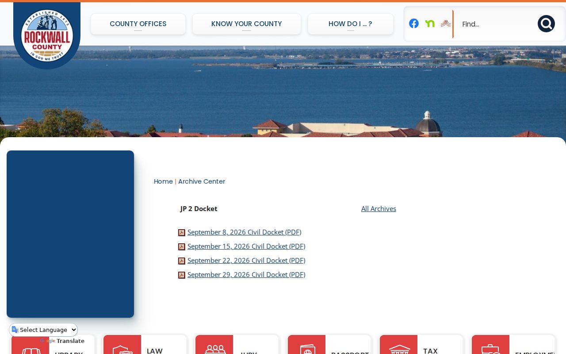566x354 pixels.
Task: Click the Rockwall County seal logo
Action: coord(47,35)
